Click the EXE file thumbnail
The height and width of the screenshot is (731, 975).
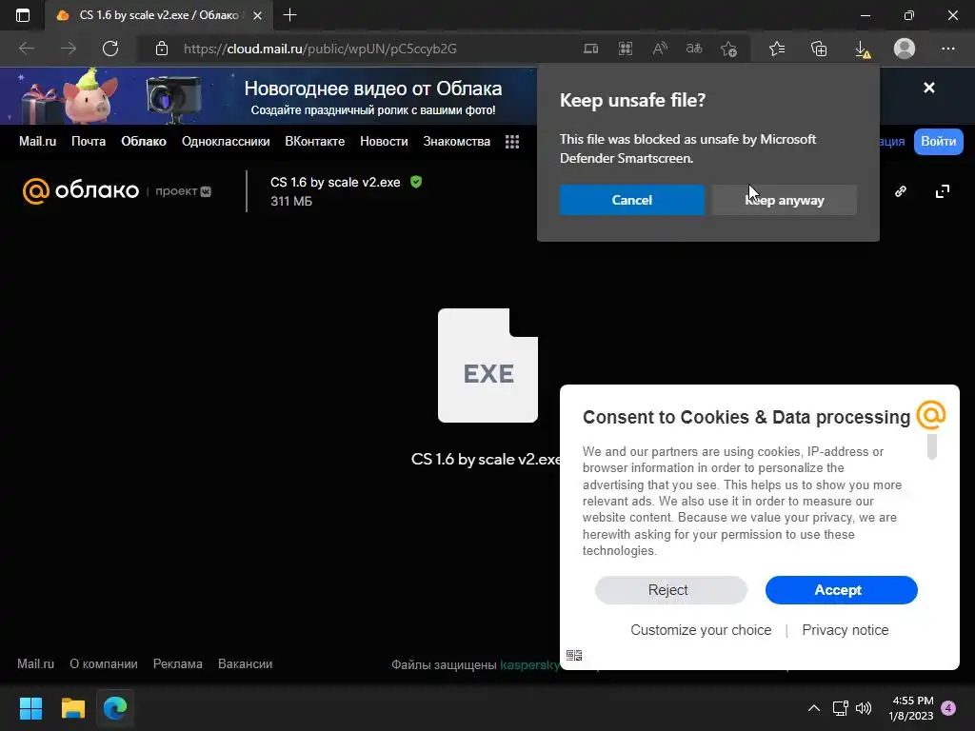(487, 365)
